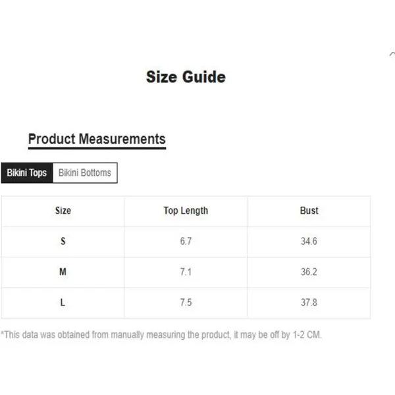Click the underline beneath Product Measurements
The height and width of the screenshot is (395, 395).
[x=97, y=148]
